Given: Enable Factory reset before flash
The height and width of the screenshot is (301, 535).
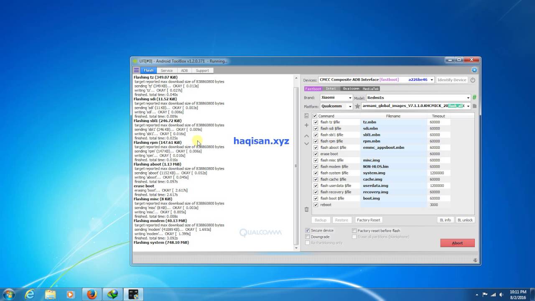Looking at the screenshot, I should click(x=354, y=230).
